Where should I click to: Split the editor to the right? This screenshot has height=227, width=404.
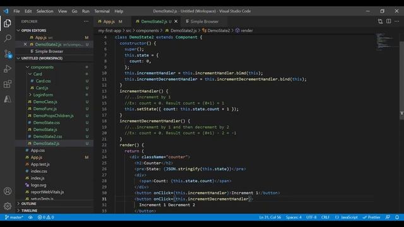[x=389, y=21]
